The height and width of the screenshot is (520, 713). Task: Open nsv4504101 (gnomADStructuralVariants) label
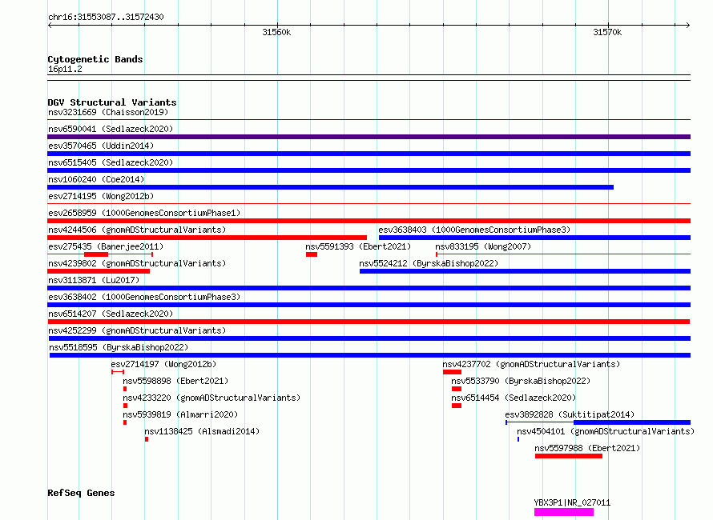click(606, 431)
